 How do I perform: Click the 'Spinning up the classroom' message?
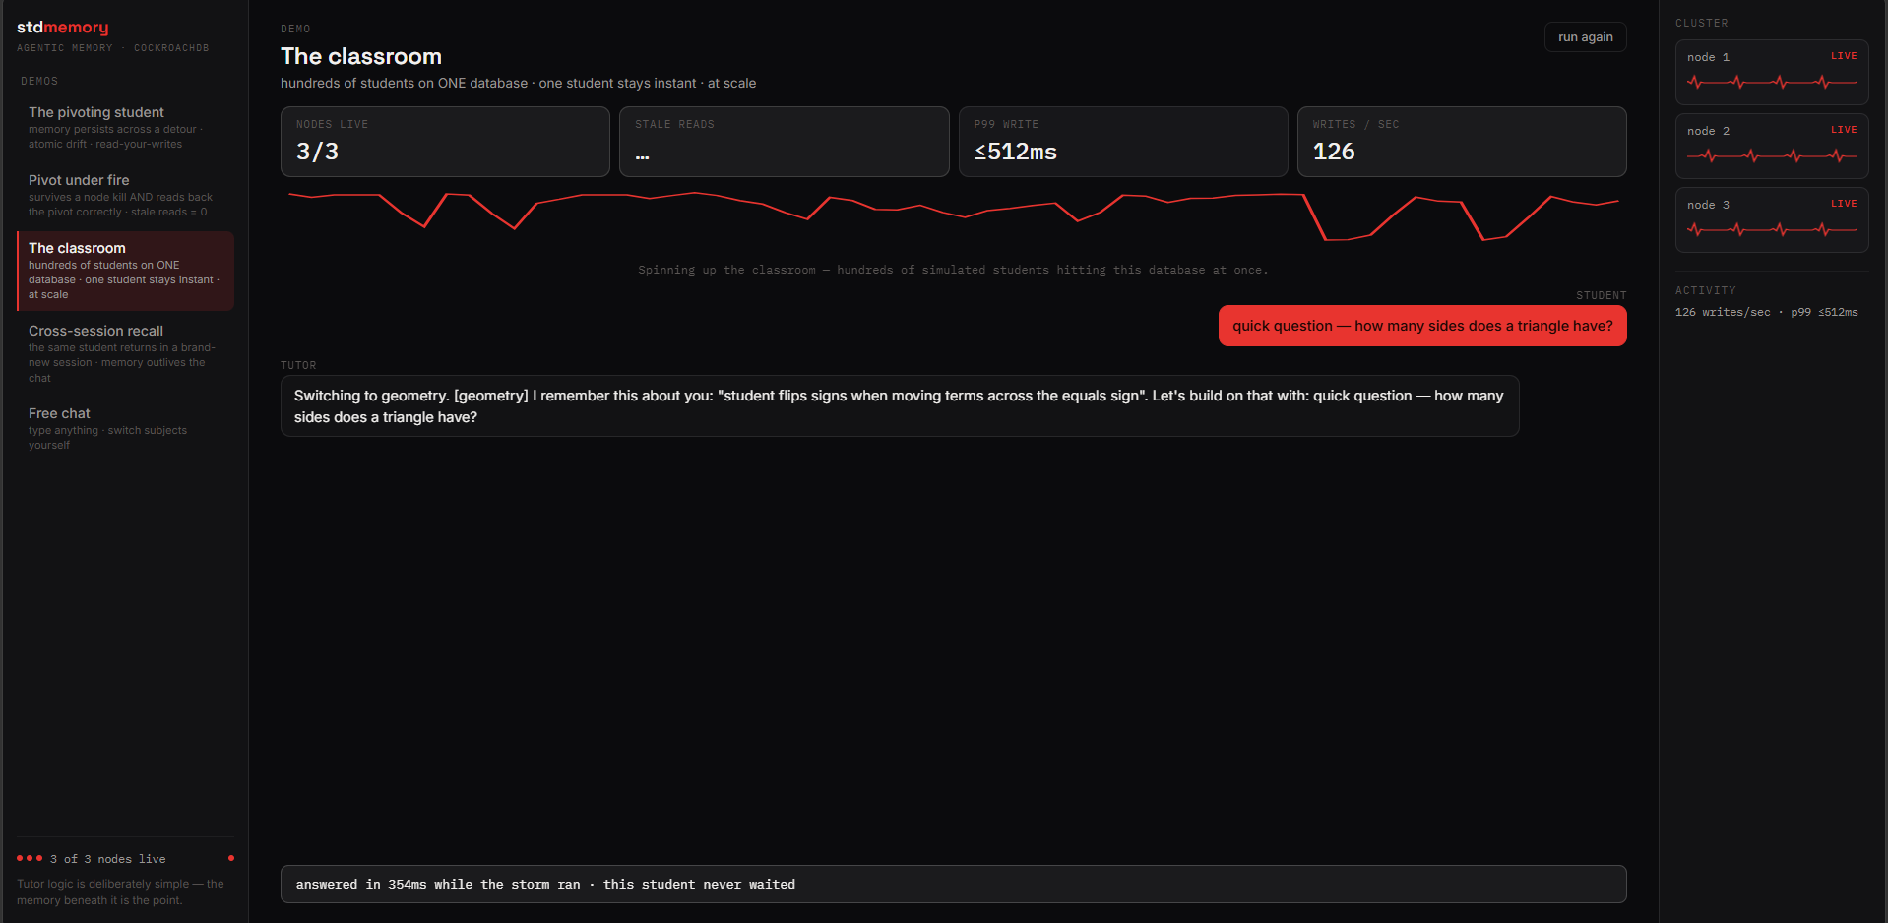pyautogui.click(x=953, y=270)
